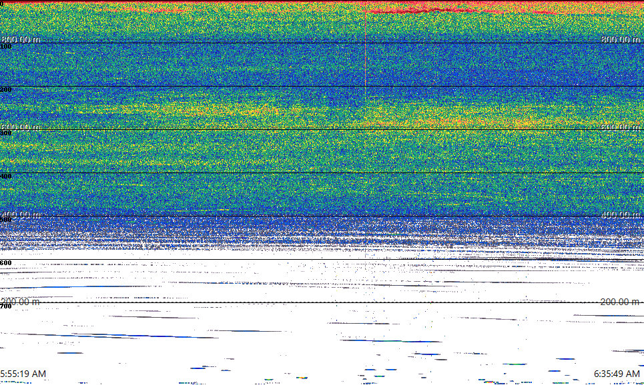Select the bold 700 depth grid label
This screenshot has width=644, height=385.
pos(6,306)
